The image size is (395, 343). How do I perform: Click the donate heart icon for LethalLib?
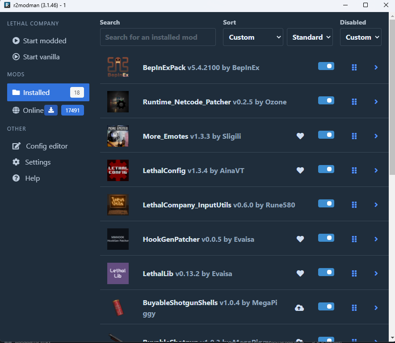(300, 273)
